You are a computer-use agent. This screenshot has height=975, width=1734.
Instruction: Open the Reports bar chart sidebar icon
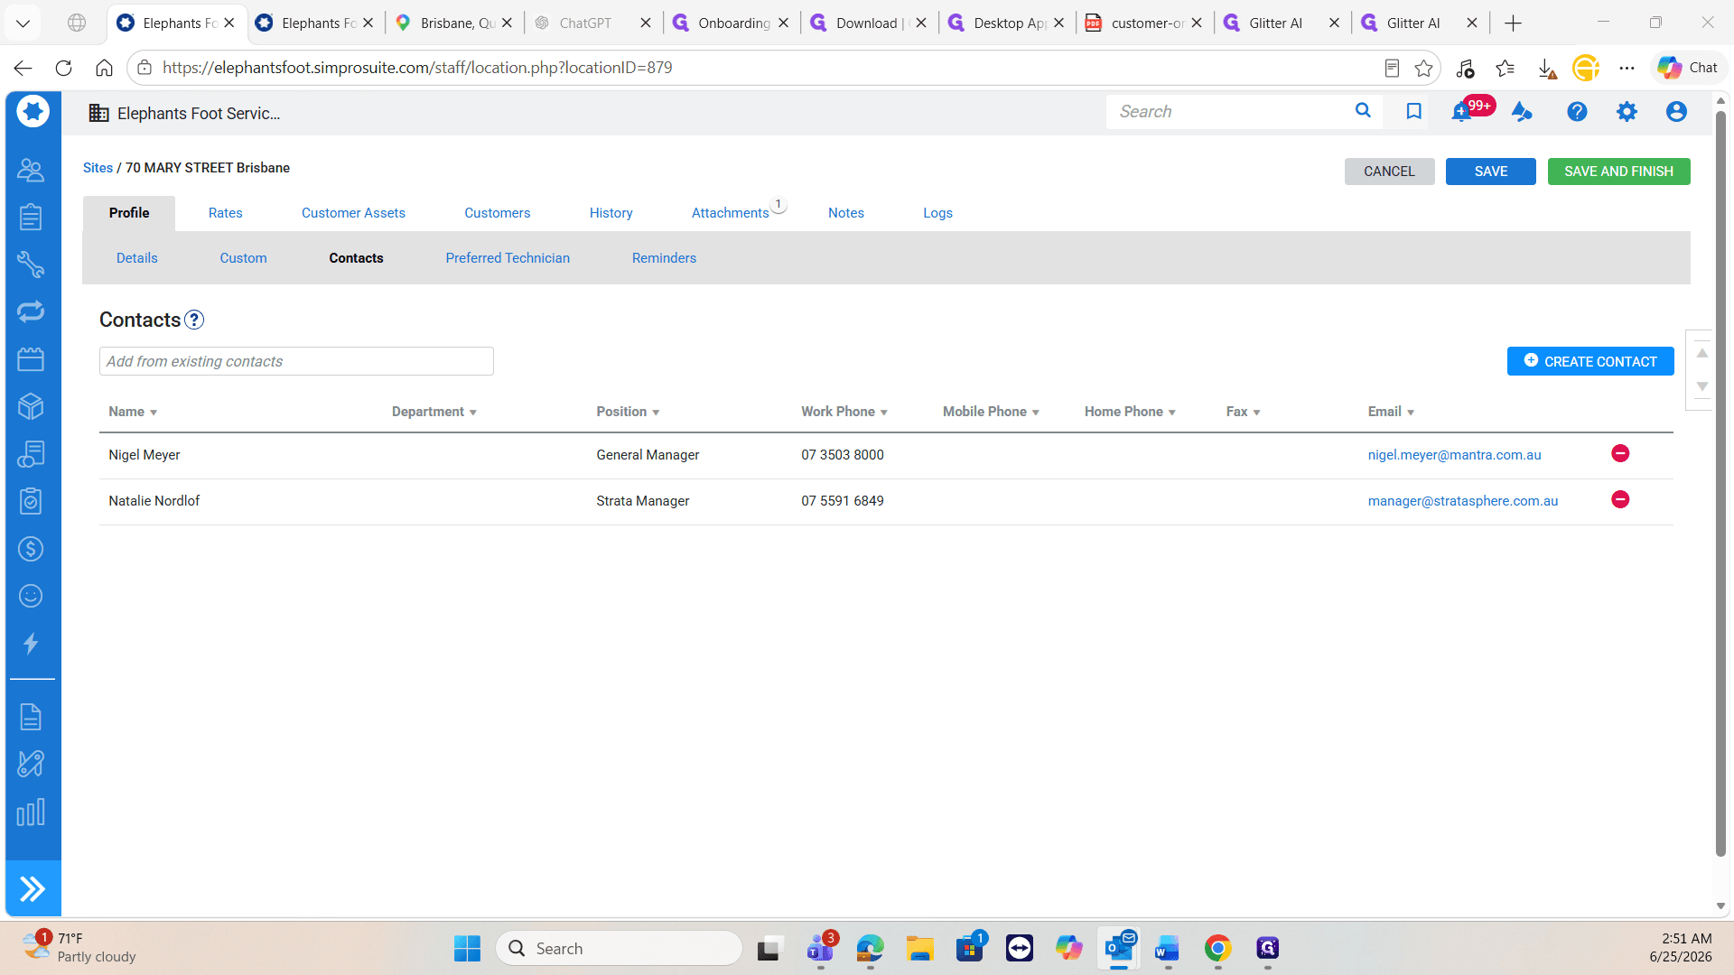[31, 812]
